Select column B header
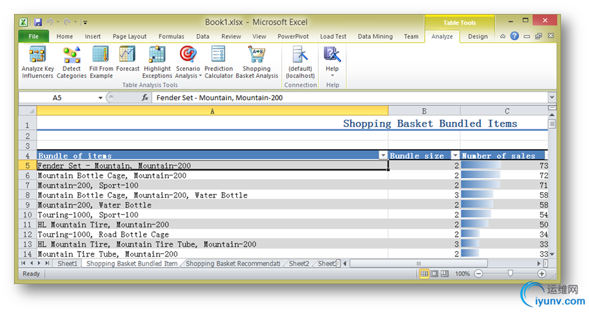589x312 pixels. [424, 111]
